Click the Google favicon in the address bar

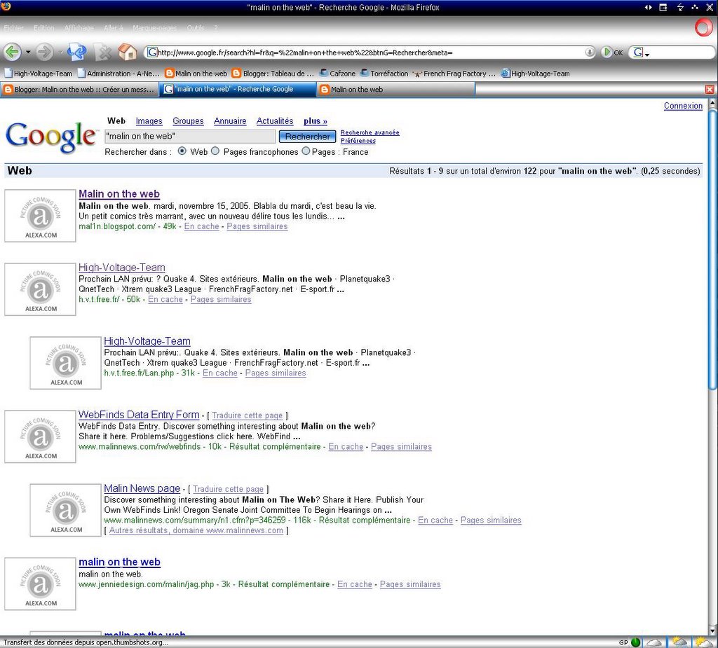pyautogui.click(x=152, y=52)
